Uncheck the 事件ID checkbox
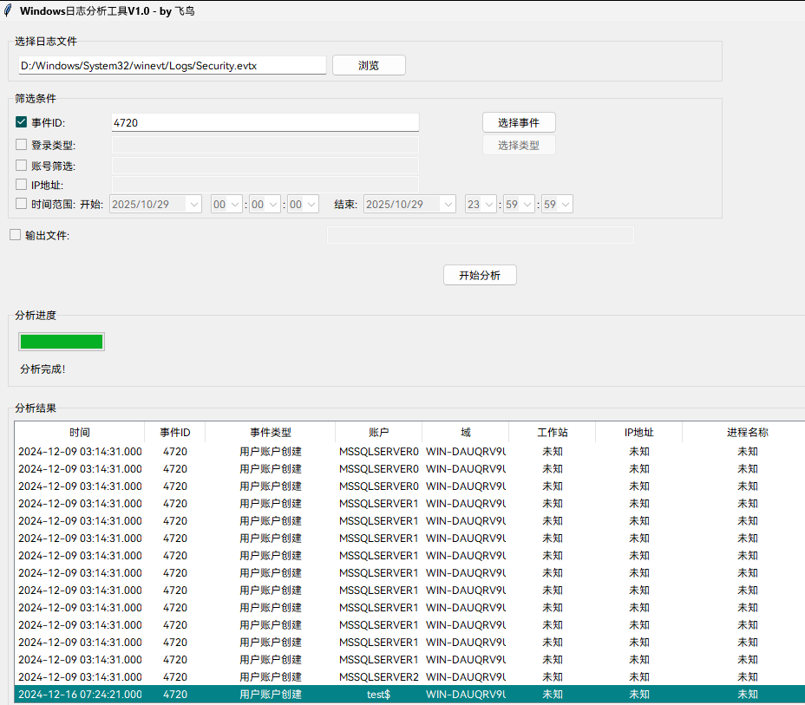 click(21, 122)
